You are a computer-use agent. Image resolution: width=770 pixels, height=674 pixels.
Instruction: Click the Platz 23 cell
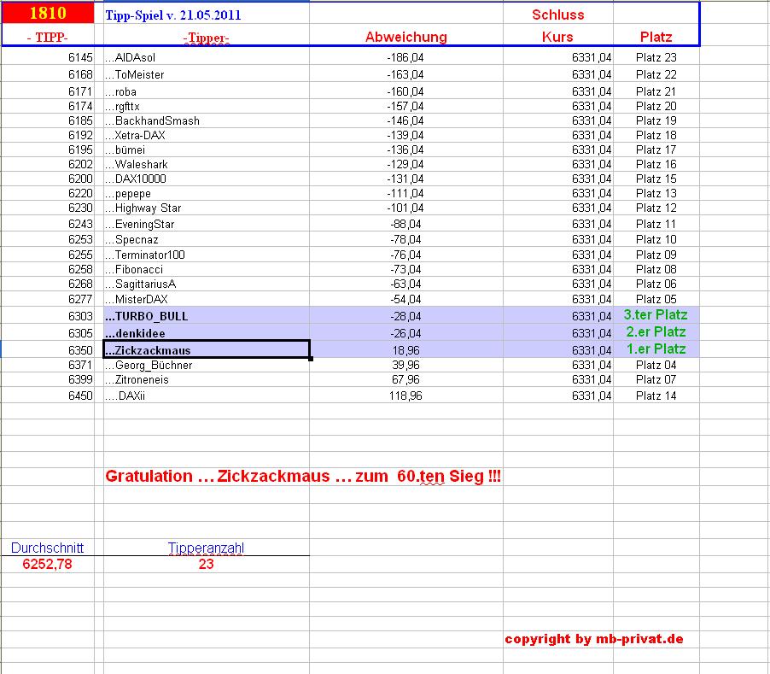pos(656,57)
